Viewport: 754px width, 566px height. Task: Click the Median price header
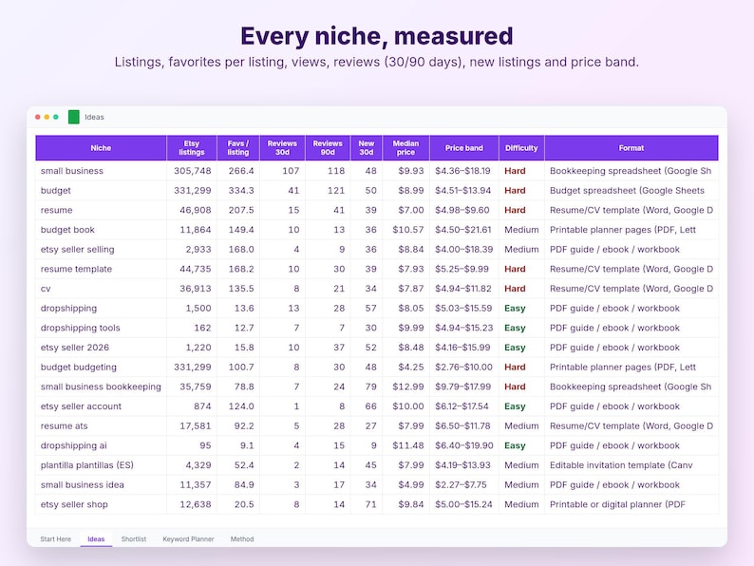click(405, 148)
